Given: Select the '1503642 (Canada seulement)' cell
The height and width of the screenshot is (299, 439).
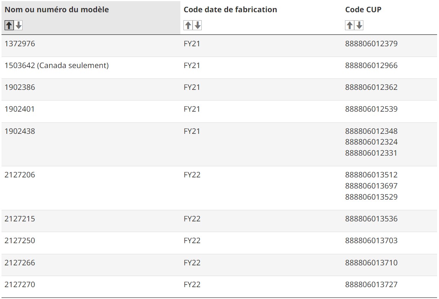Looking at the screenshot, I should (x=57, y=65).
